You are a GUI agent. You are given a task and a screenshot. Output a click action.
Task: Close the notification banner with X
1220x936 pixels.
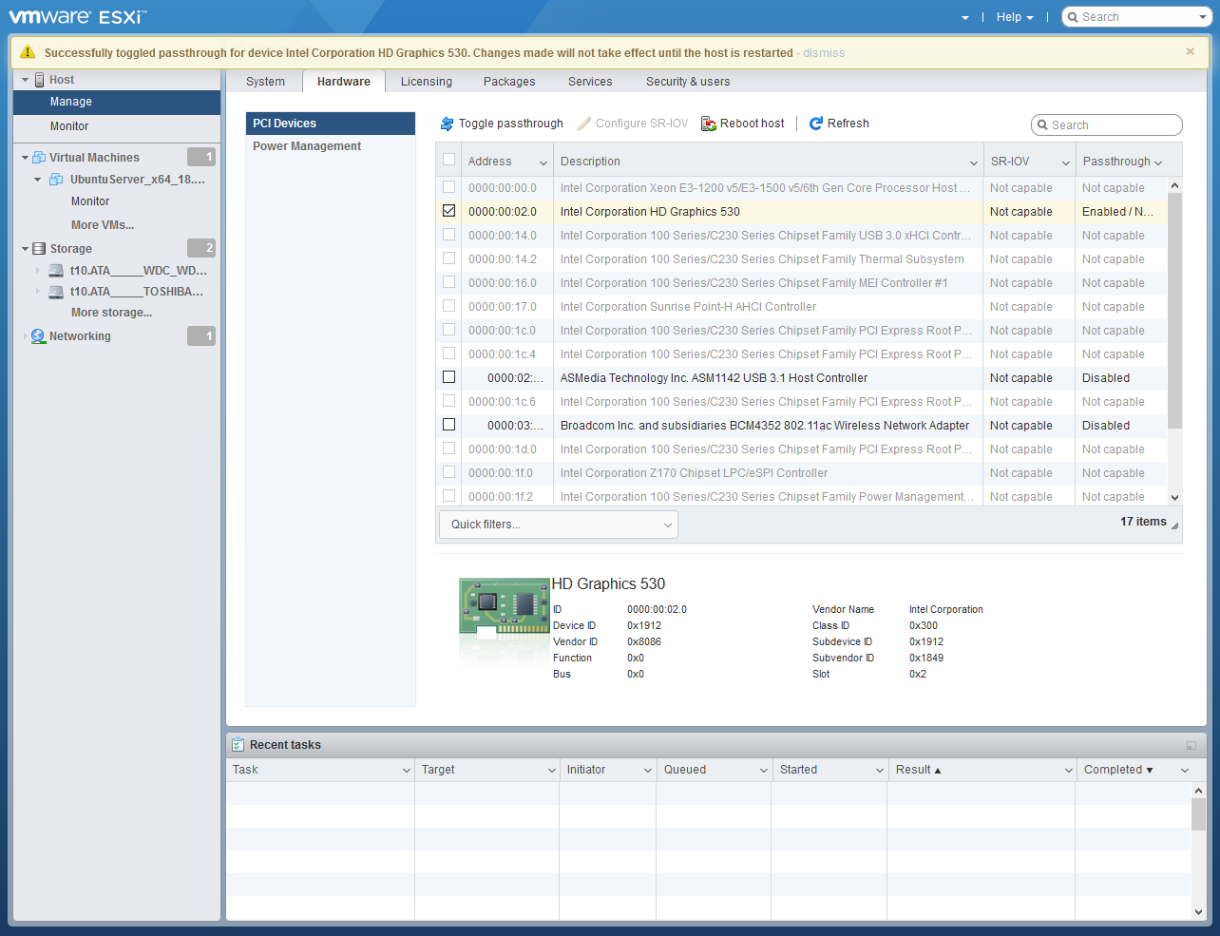coord(1190,51)
